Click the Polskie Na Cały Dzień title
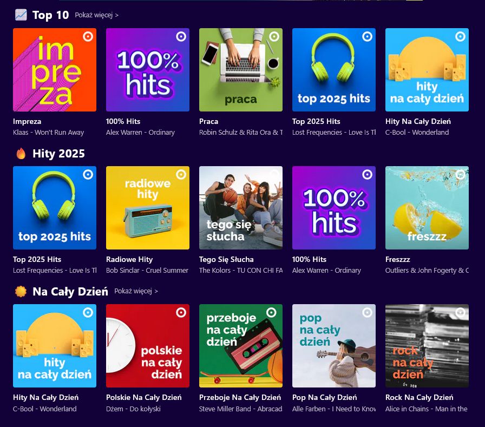 coord(144,397)
